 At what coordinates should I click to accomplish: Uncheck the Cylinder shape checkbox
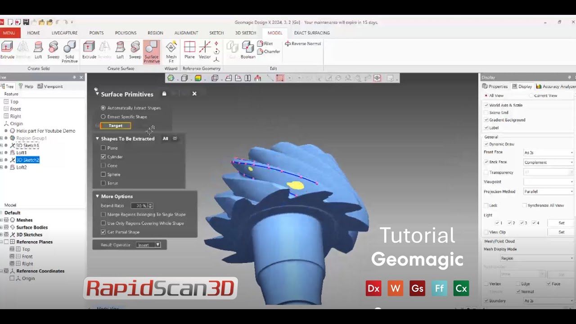(103, 157)
